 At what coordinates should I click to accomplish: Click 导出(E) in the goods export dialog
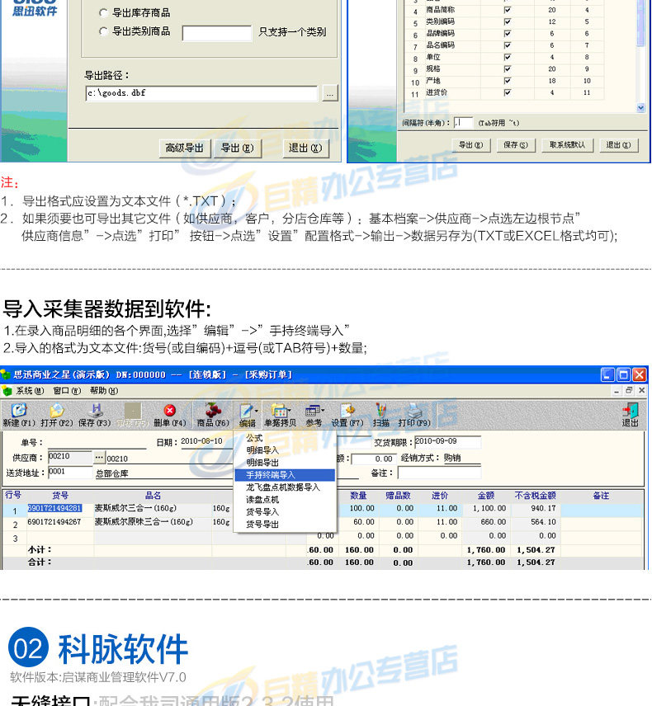coord(238,148)
